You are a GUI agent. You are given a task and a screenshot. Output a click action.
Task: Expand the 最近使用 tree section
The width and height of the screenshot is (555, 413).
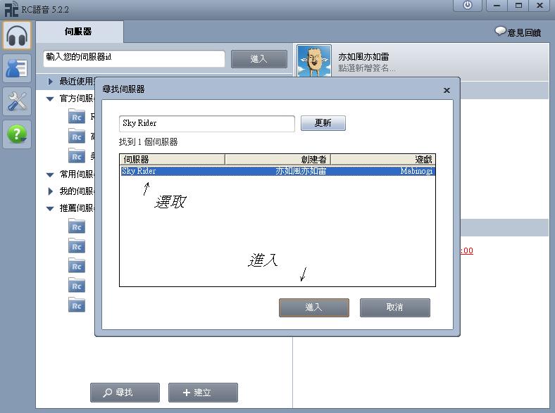[50, 82]
